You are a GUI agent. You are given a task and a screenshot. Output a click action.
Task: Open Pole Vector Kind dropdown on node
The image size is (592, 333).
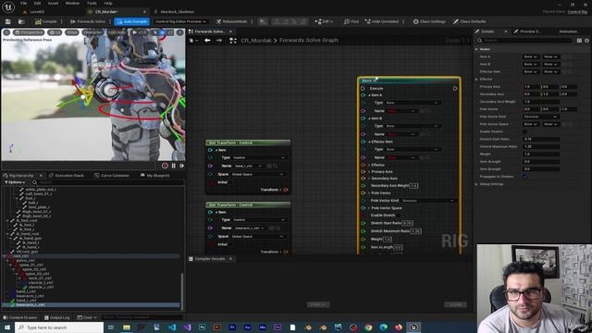pyautogui.click(x=428, y=201)
